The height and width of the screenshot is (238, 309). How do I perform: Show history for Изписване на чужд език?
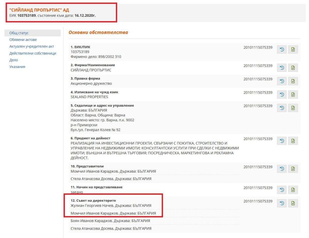tap(281, 95)
